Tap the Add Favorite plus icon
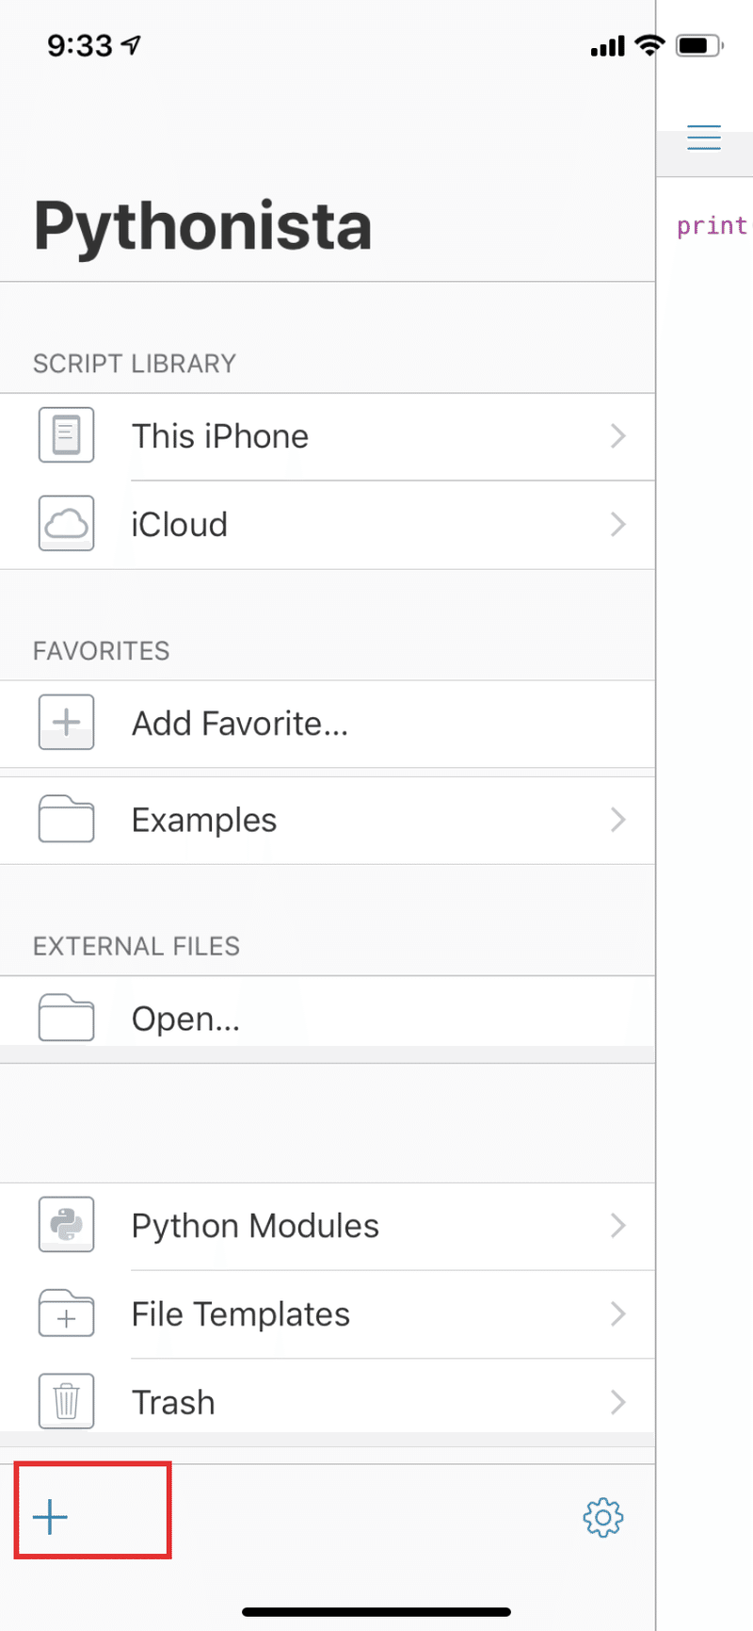The image size is (753, 1631). [x=66, y=723]
